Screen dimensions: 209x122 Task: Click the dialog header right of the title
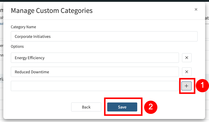tap(144, 11)
